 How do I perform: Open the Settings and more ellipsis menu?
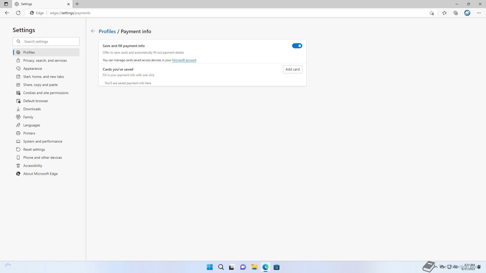pos(479,13)
